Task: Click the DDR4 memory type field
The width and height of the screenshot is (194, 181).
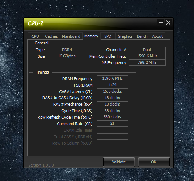Action: point(67,50)
